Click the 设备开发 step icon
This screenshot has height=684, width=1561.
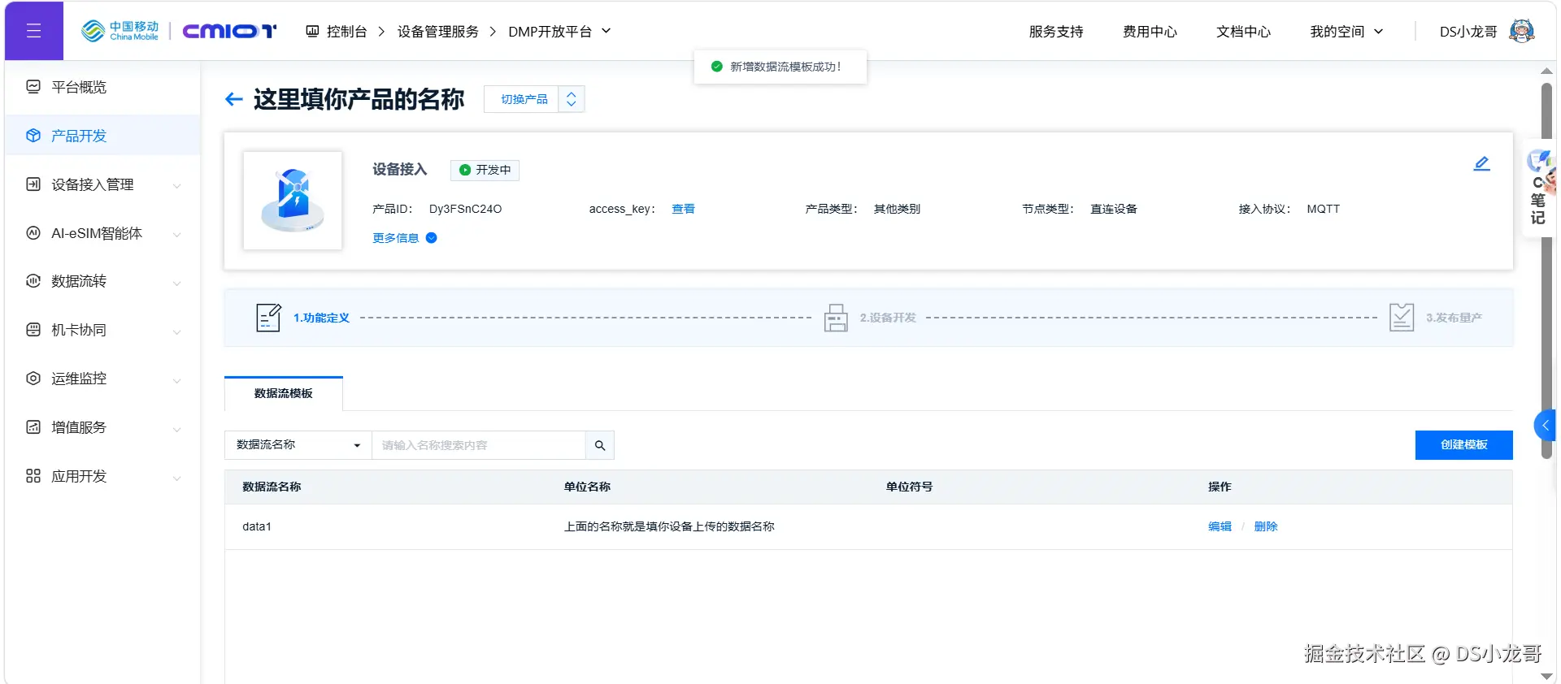[836, 318]
